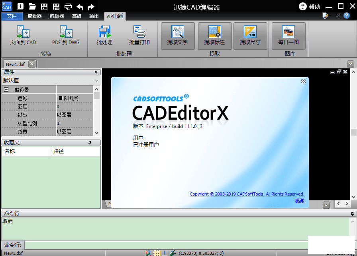Switch to the 高级 tab
Image resolution: width=357 pixels, height=256 pixels.
pos(77,16)
